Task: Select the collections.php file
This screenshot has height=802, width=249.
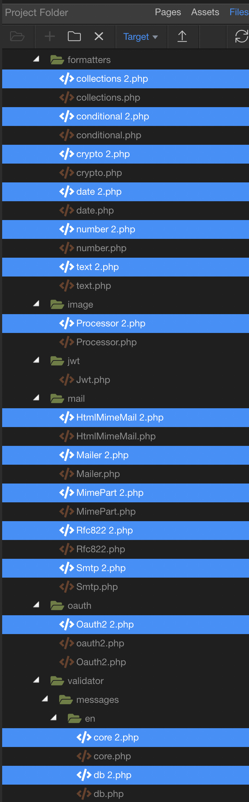Action: 108,97
